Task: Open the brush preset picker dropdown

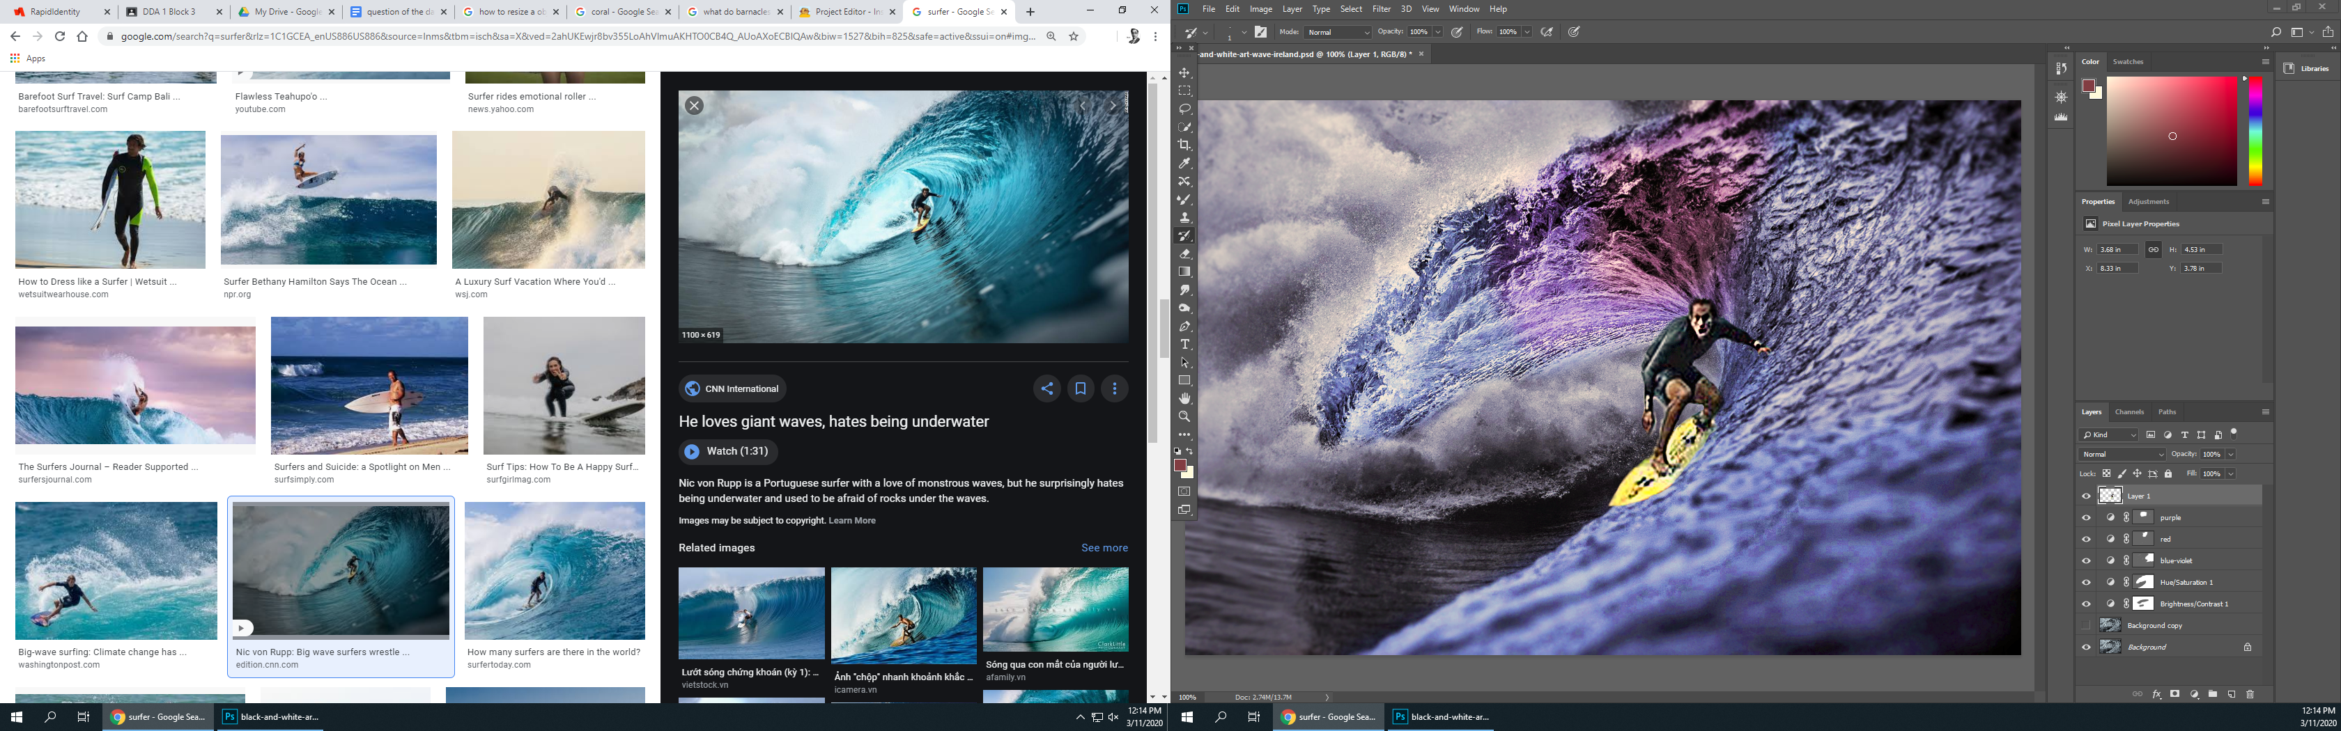Action: point(1243,32)
